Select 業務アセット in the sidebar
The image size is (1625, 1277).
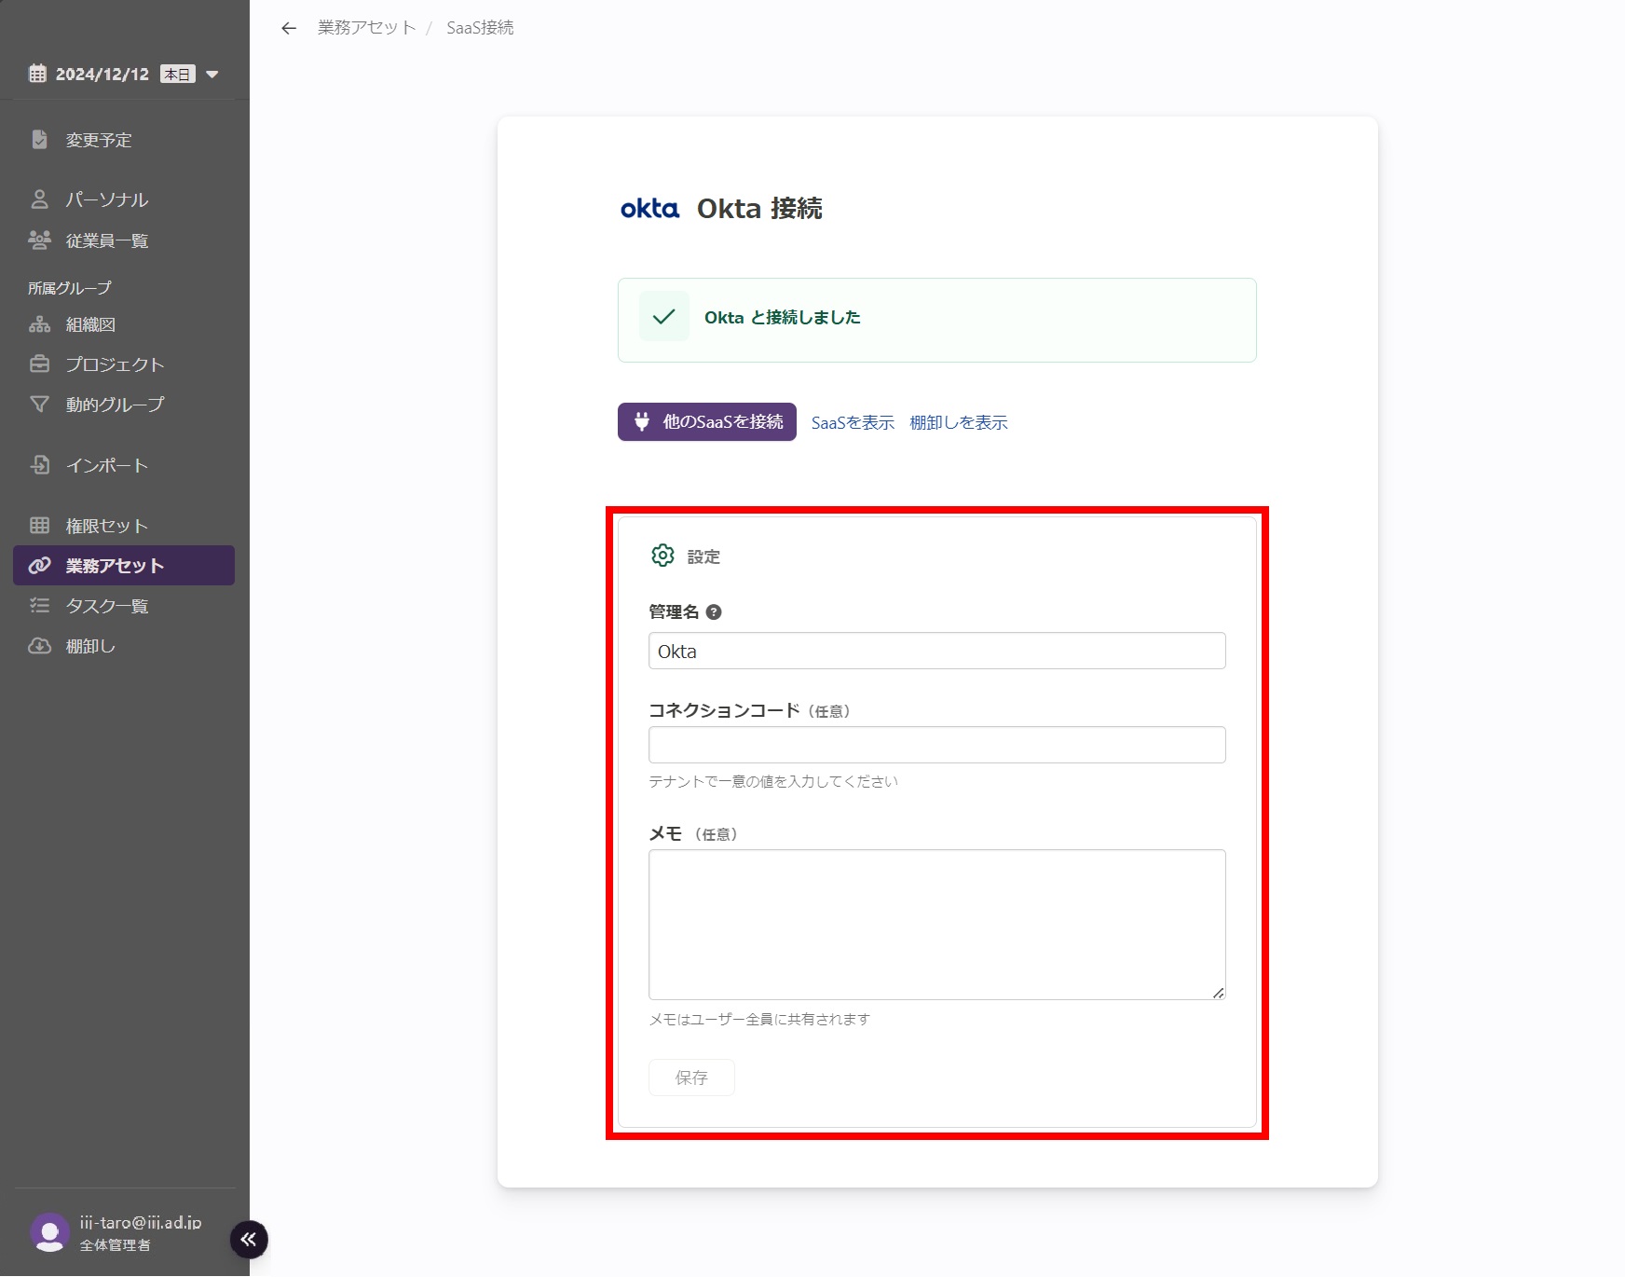click(124, 566)
